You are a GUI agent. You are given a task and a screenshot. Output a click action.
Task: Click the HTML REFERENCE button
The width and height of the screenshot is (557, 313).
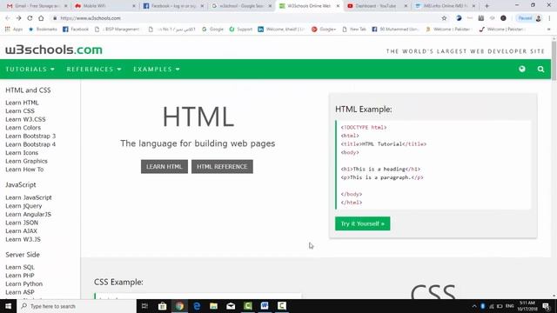tap(222, 166)
